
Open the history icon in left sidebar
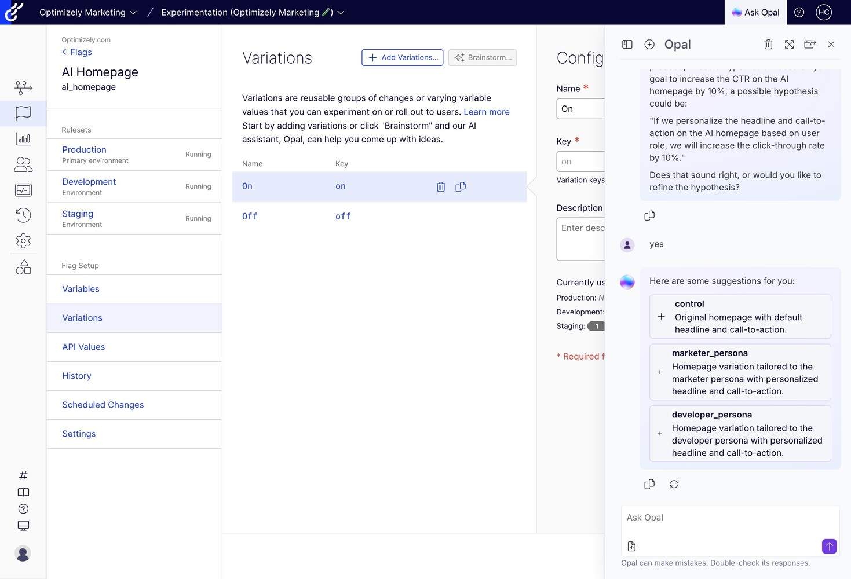tap(23, 215)
